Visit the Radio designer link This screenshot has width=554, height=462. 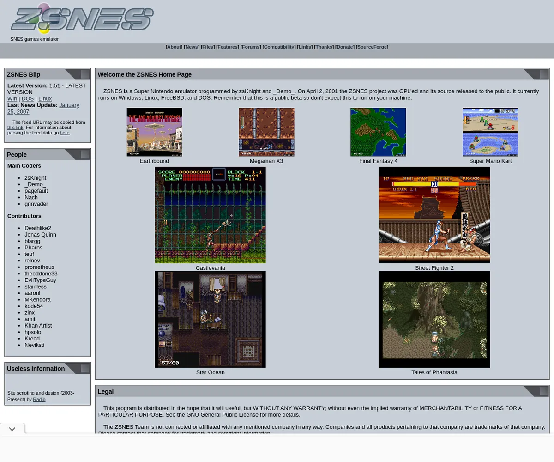coord(39,400)
